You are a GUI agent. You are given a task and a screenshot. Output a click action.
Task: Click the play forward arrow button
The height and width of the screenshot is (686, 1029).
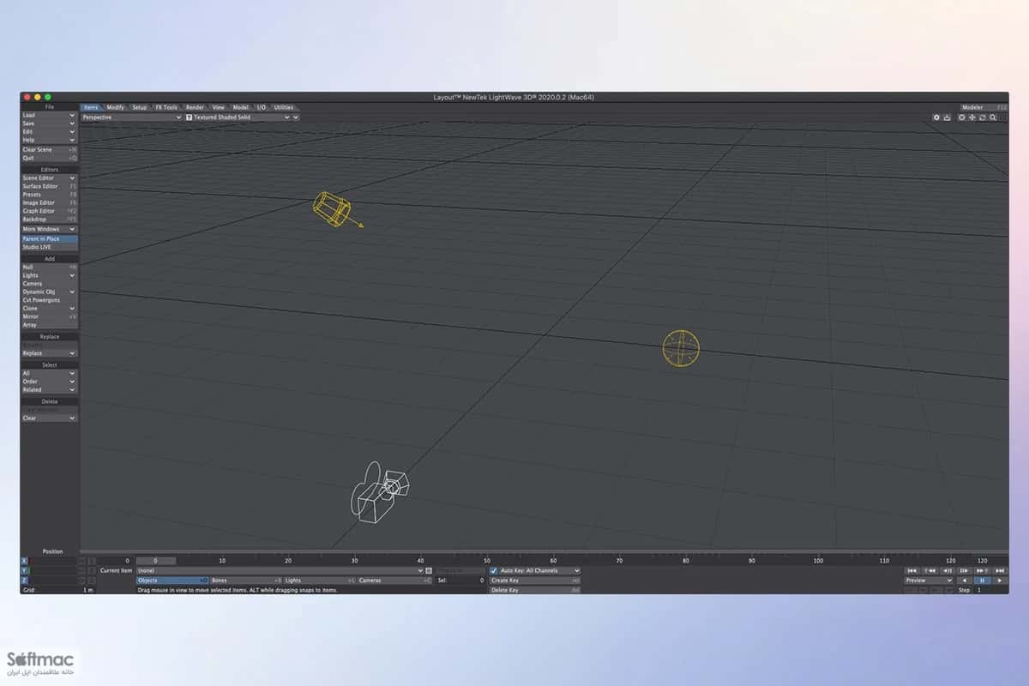(x=1000, y=581)
